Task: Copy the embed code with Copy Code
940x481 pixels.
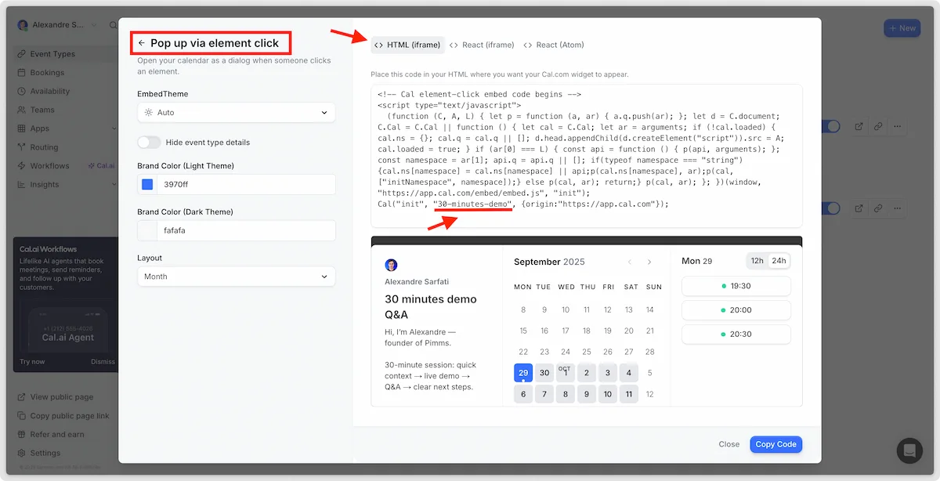Action: pyautogui.click(x=775, y=444)
